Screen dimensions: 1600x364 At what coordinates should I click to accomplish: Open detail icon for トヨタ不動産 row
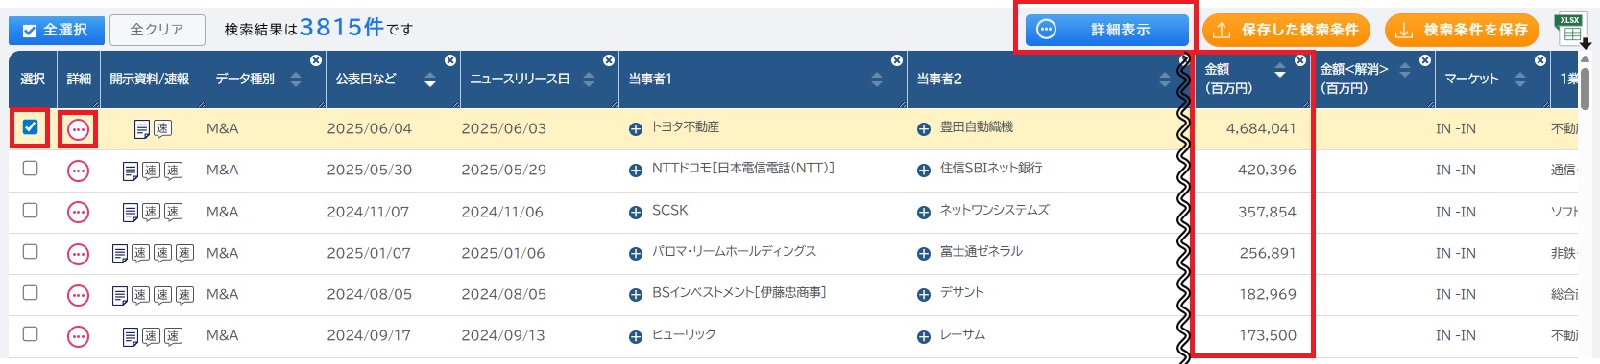(x=78, y=129)
